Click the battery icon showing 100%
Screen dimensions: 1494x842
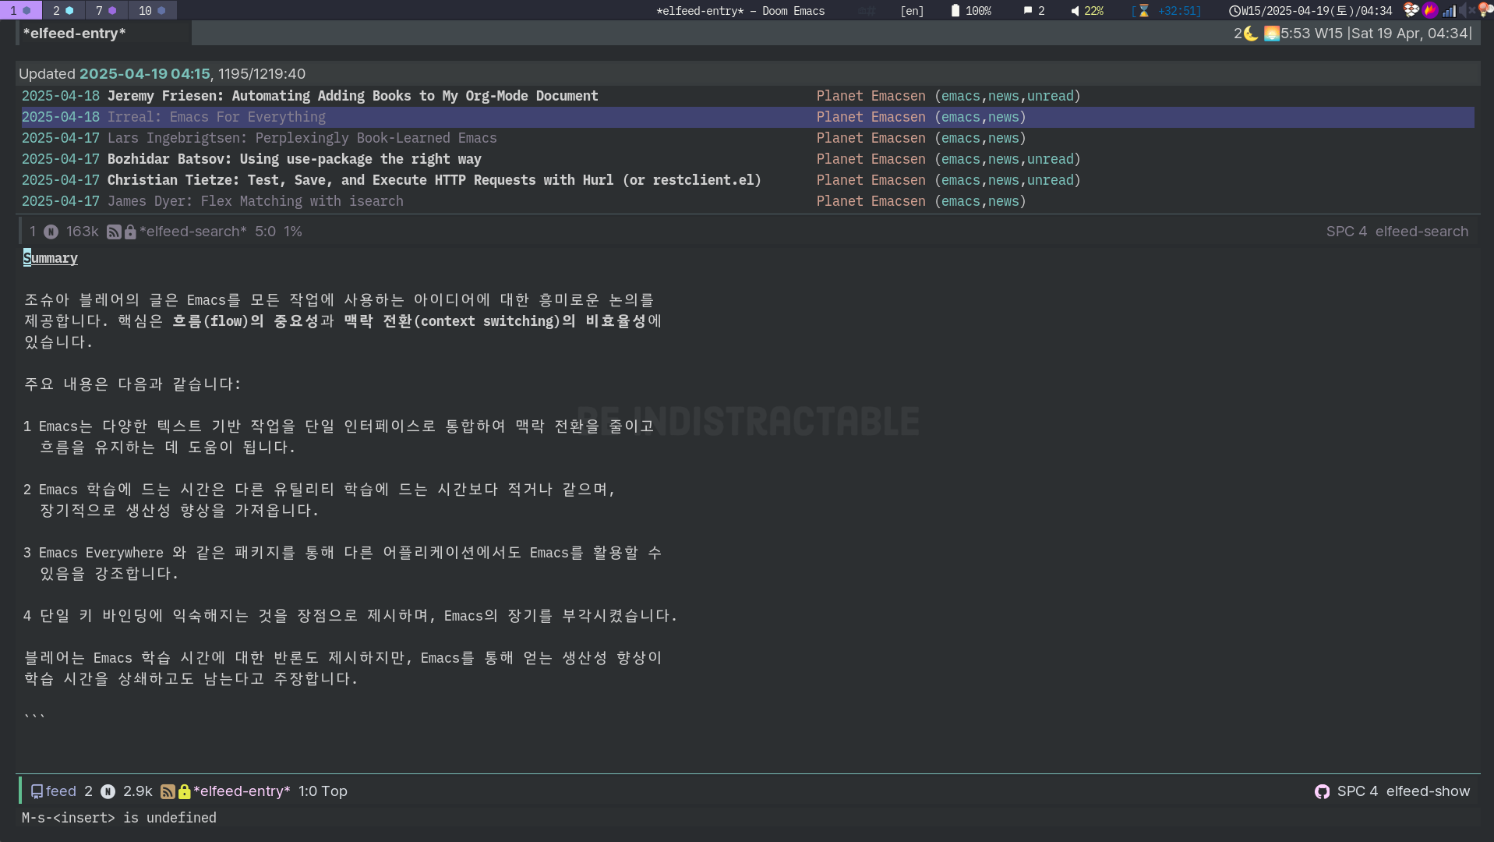[x=955, y=11]
